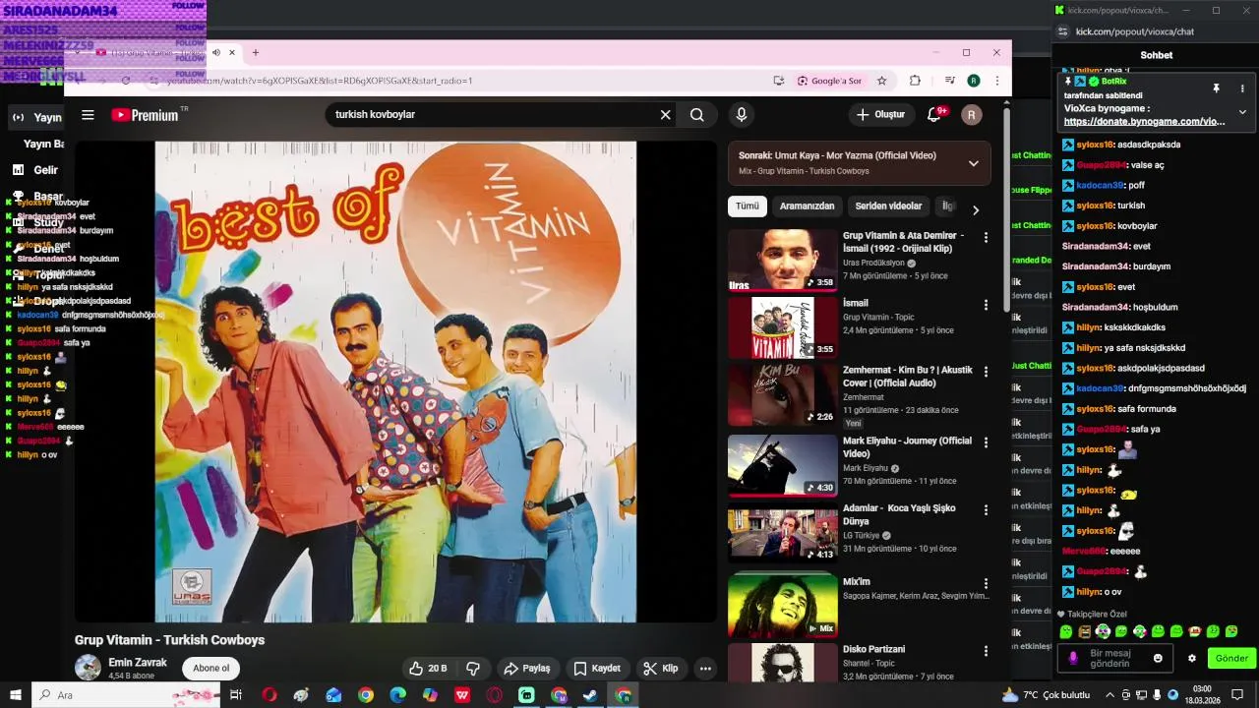The height and width of the screenshot is (708, 1259).
Task: Play Zemhermat Kim Bu akustik cover thumbnail
Action: 782,395
